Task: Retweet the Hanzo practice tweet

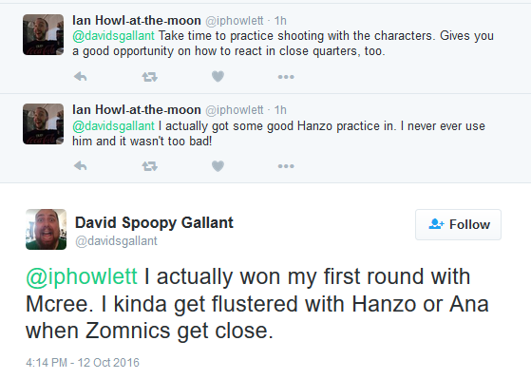Action: [x=150, y=166]
